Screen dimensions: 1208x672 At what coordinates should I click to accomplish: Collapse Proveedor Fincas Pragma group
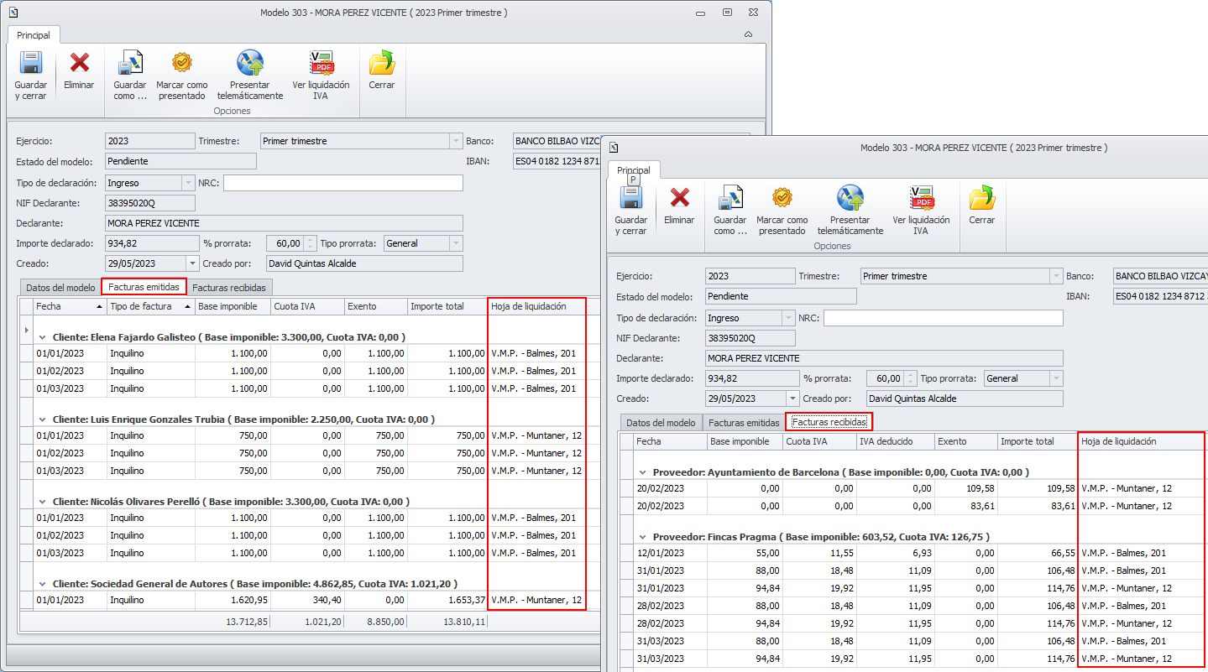pos(642,537)
